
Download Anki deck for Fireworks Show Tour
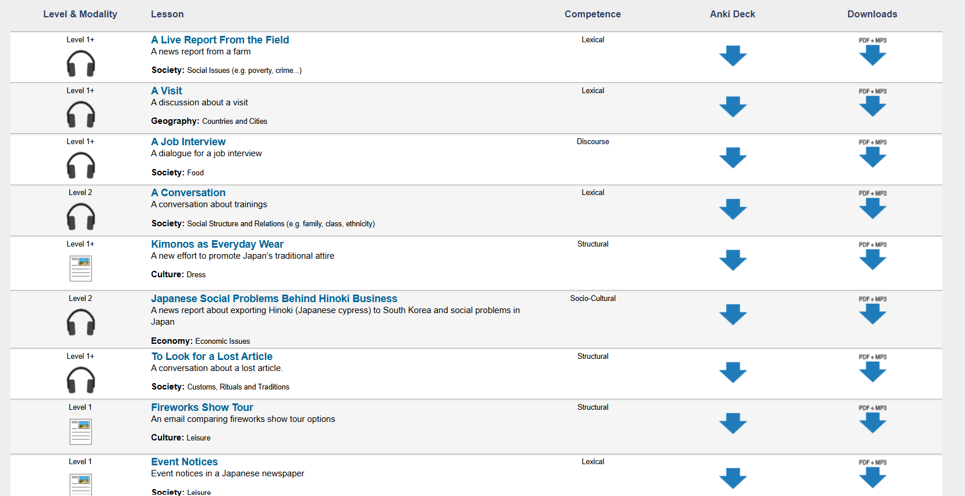click(732, 424)
